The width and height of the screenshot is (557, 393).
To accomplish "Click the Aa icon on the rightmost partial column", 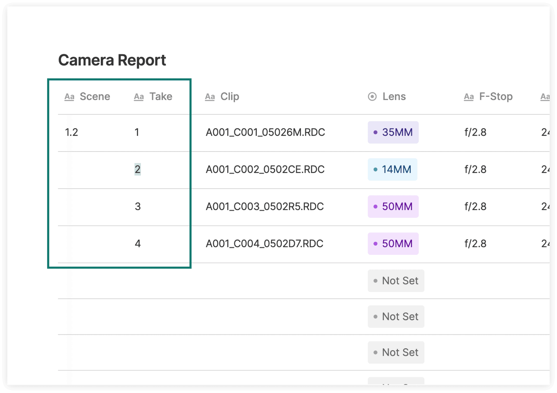I will (544, 97).
